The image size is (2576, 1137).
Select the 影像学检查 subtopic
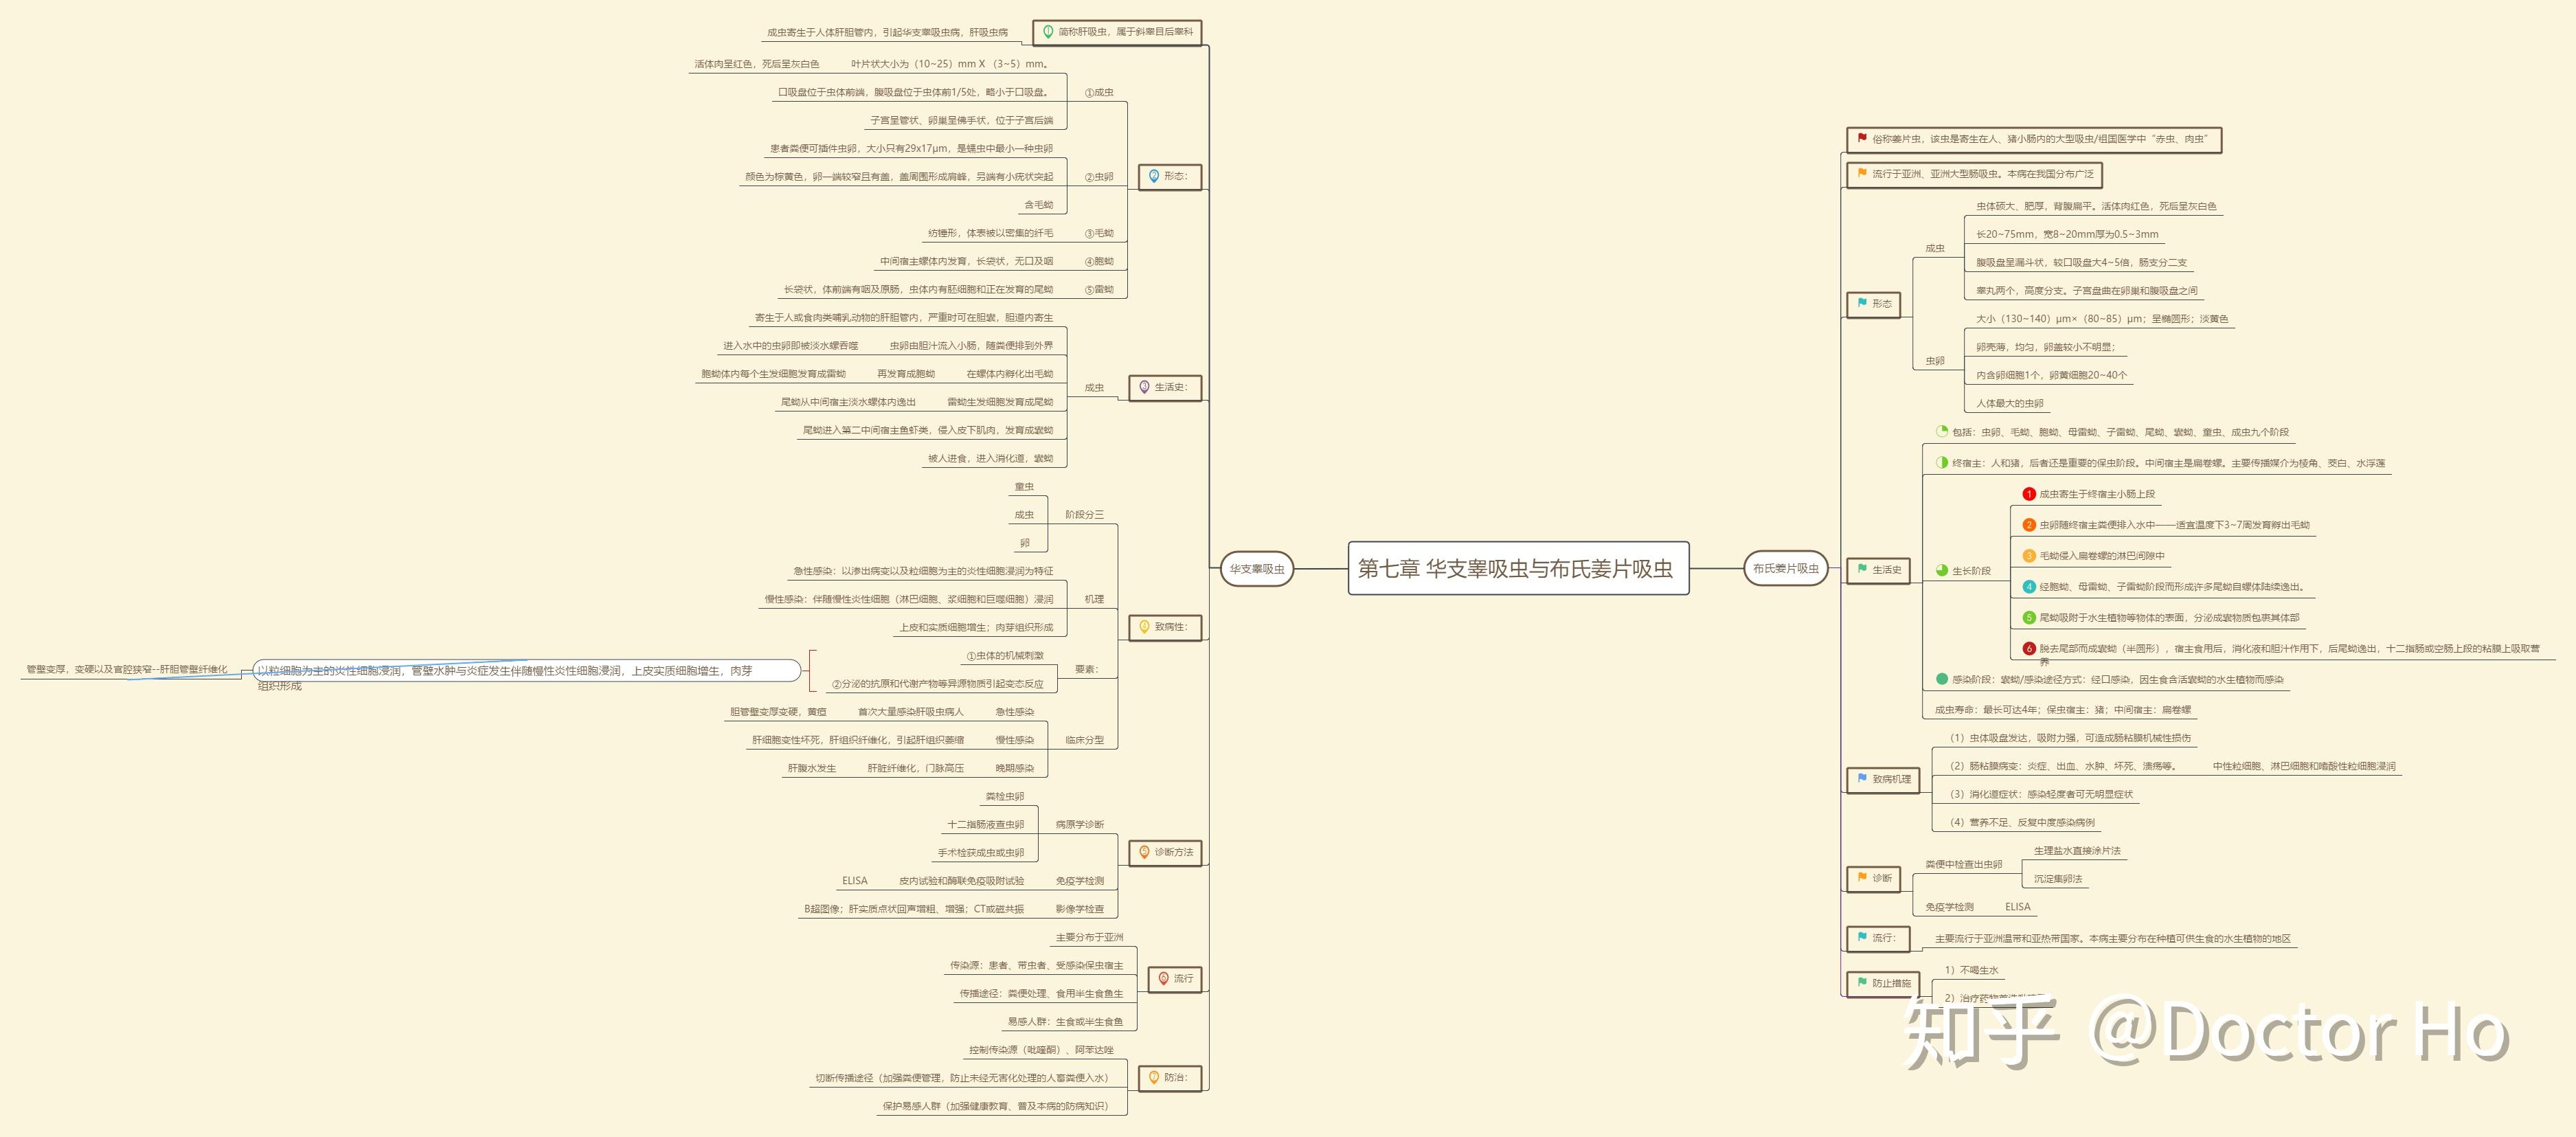pos(1080,909)
